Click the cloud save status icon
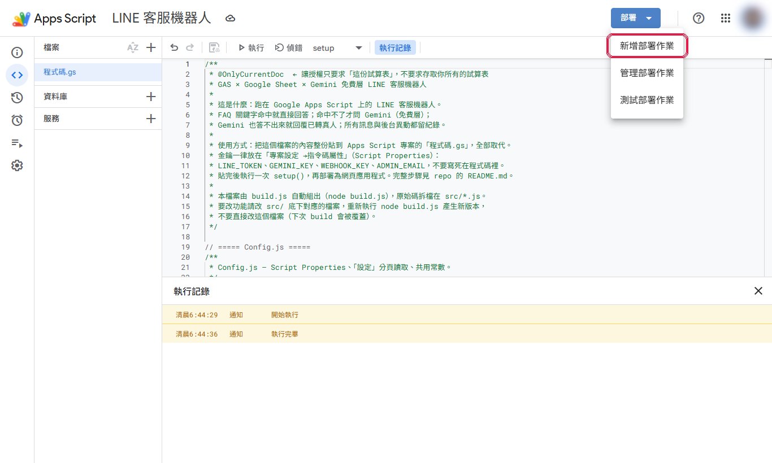The image size is (772, 463). point(230,19)
